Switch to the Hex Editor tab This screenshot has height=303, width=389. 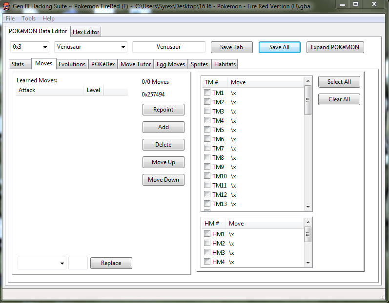click(x=86, y=32)
